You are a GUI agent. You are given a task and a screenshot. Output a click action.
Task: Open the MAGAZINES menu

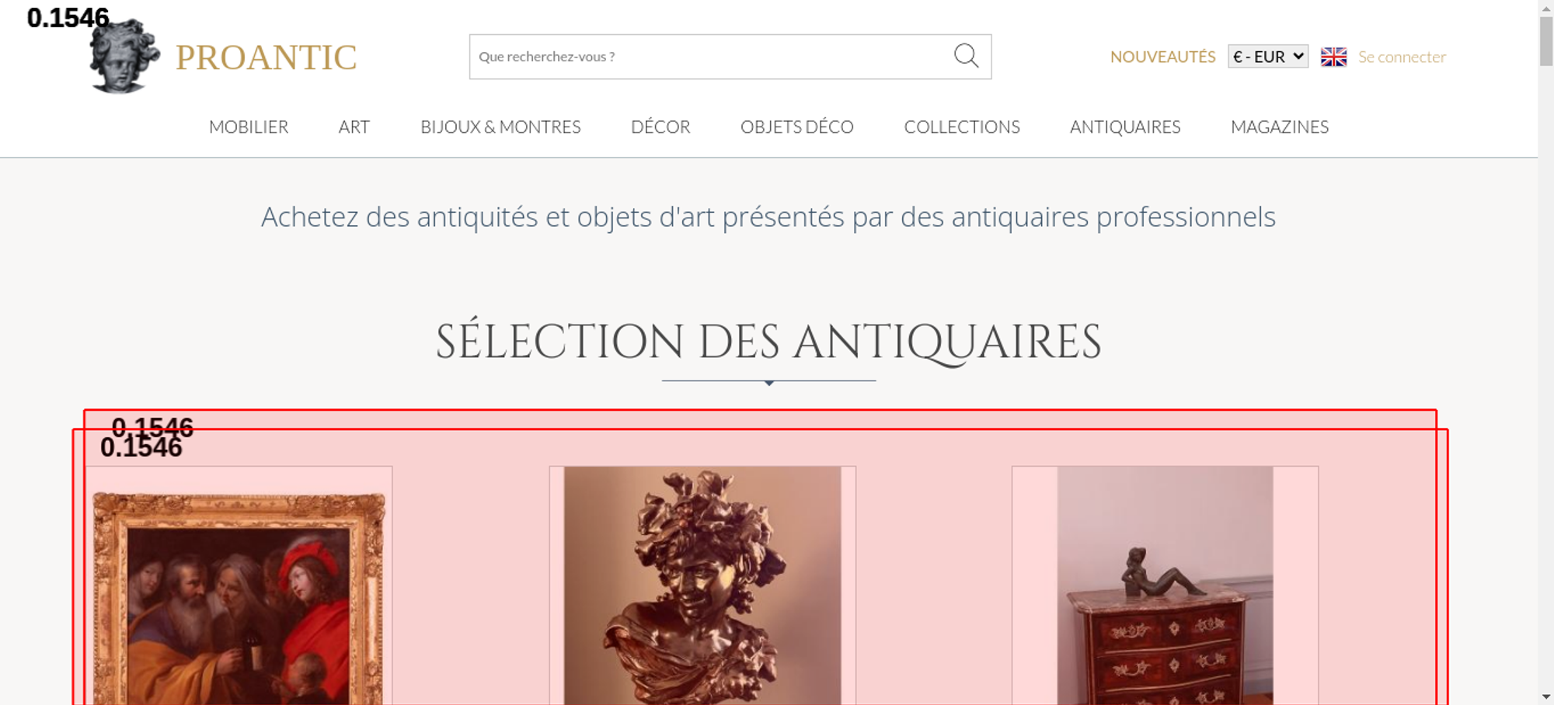coord(1280,127)
